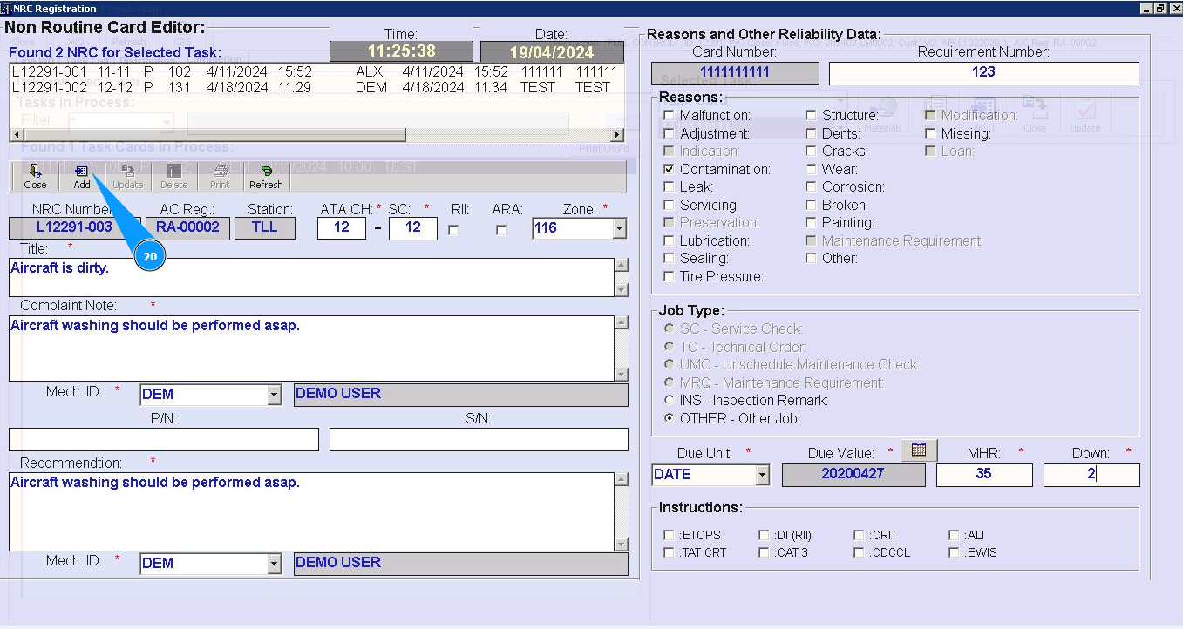Click the Print toolbar icon

point(220,177)
